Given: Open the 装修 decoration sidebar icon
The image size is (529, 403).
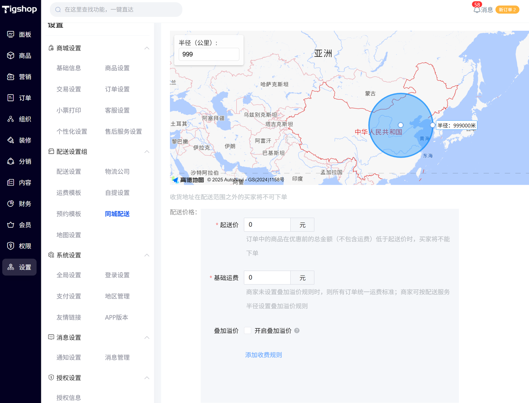Looking at the screenshot, I should pyautogui.click(x=11, y=140).
